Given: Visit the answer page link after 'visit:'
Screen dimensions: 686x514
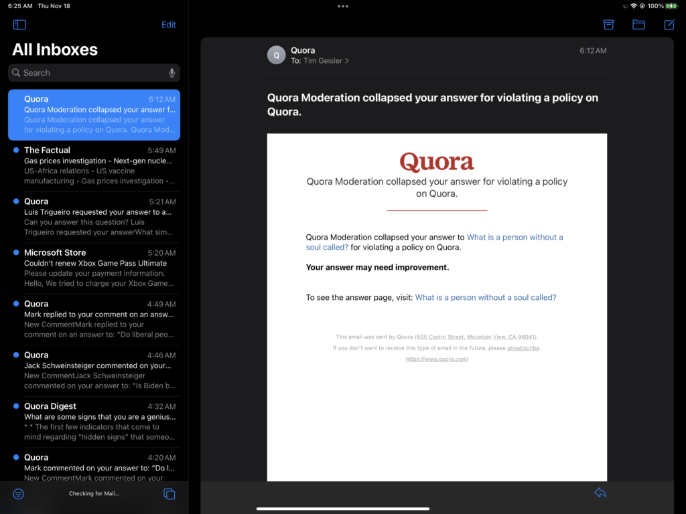Looking at the screenshot, I should pos(486,298).
